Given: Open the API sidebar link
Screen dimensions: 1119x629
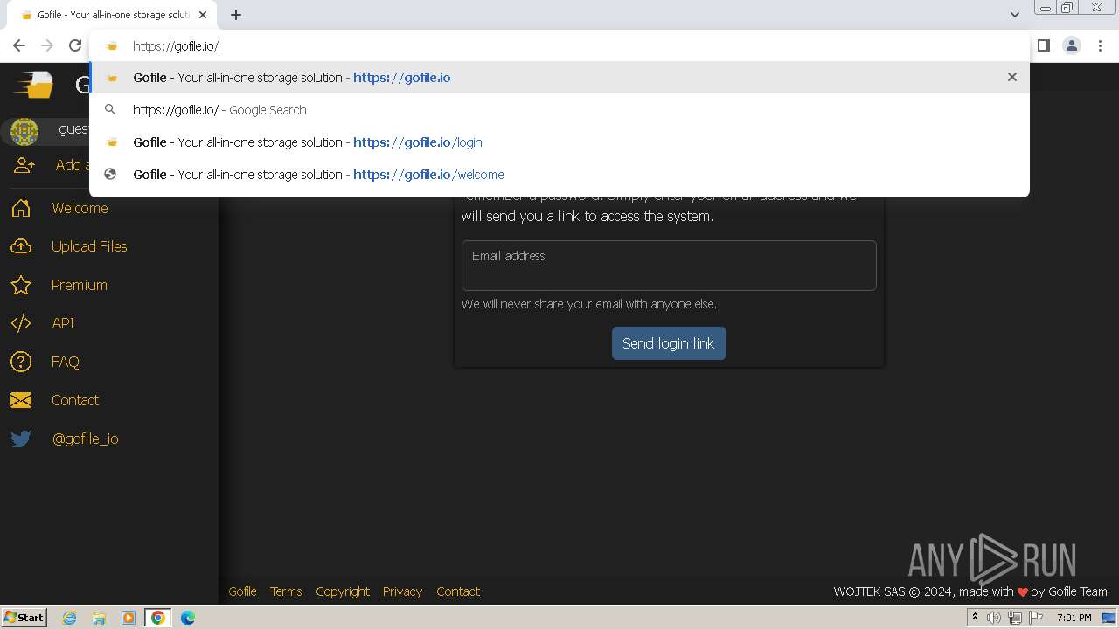Looking at the screenshot, I should click(x=63, y=323).
